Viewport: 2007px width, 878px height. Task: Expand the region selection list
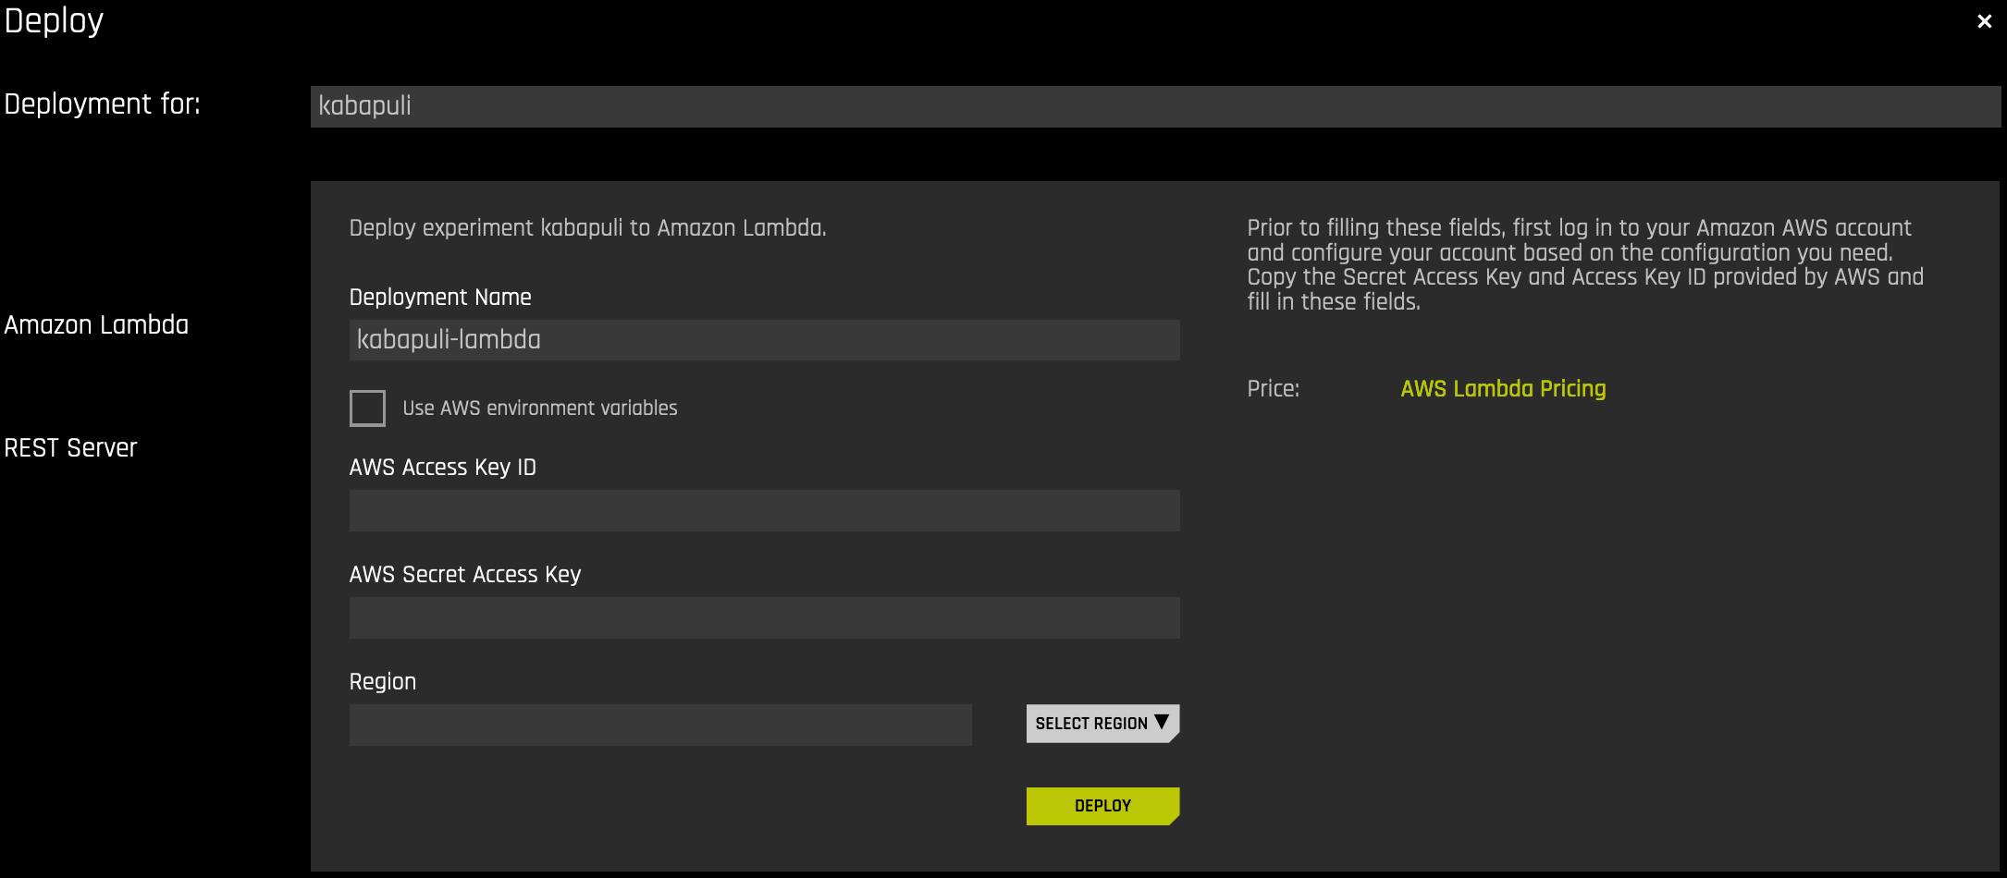[x=1102, y=723]
